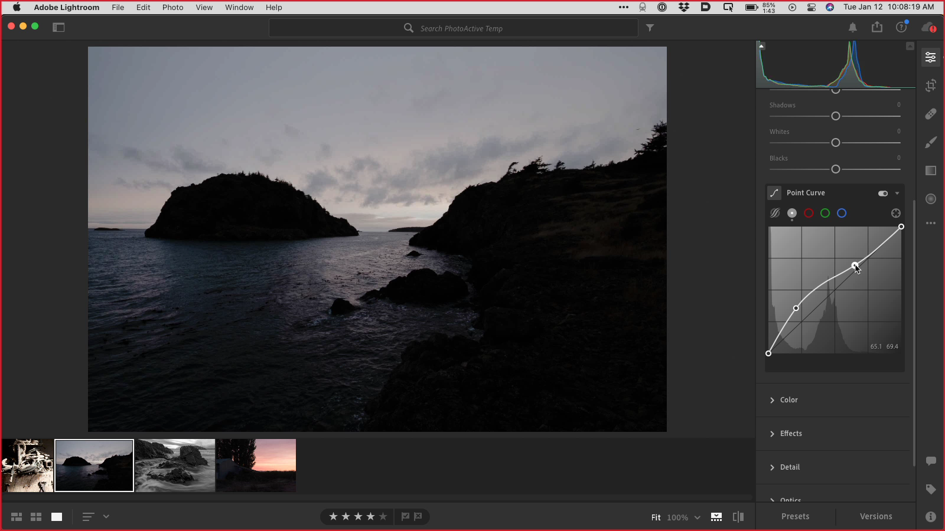Select the targeted adjustment tool in curve
The image size is (945, 531).
pos(896,214)
